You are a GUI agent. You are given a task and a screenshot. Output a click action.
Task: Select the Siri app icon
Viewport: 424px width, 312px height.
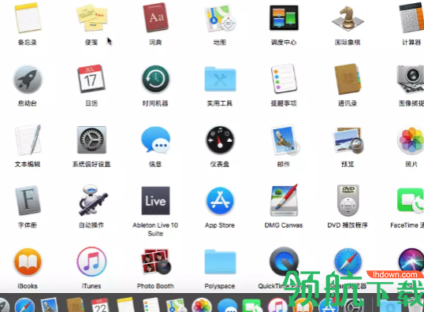[411, 261]
